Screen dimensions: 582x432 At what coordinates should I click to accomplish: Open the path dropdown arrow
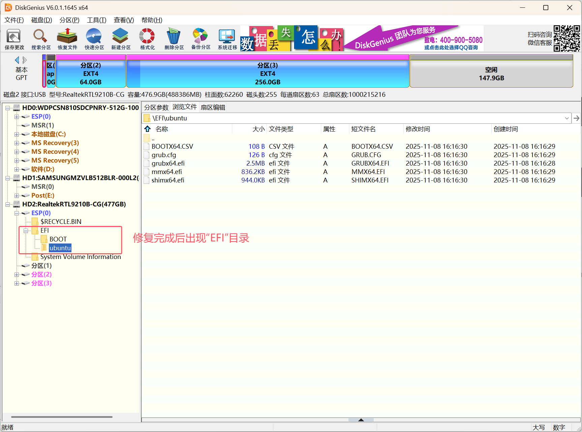[x=567, y=118]
